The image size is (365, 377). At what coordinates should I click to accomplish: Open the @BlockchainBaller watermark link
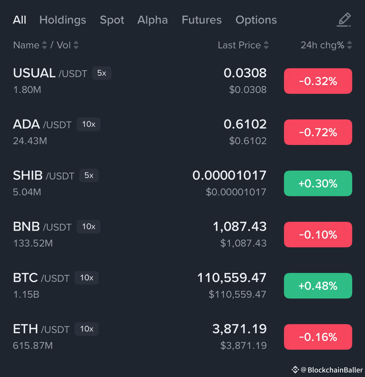coord(331,370)
